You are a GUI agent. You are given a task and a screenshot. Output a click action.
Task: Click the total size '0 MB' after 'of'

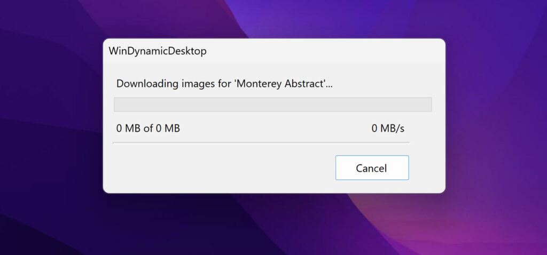coord(168,129)
